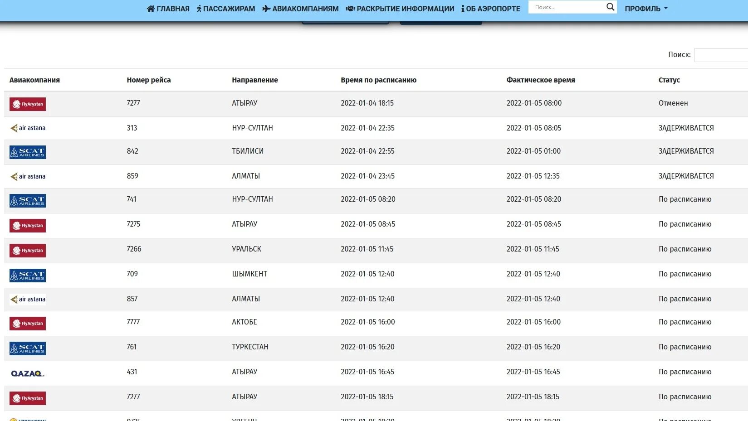Click FlyArystan logo for flight 7777
Viewport: 748px width, 421px height.
point(28,324)
